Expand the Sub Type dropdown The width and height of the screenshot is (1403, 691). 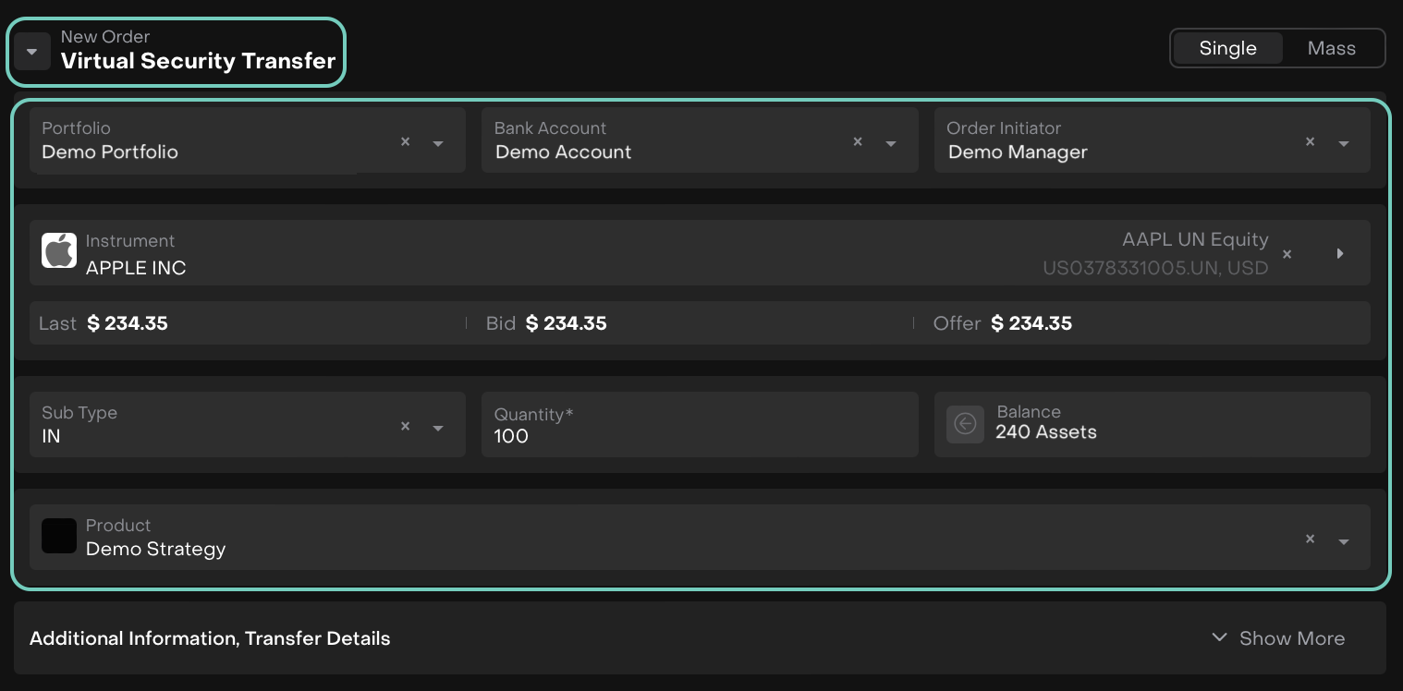(x=438, y=428)
